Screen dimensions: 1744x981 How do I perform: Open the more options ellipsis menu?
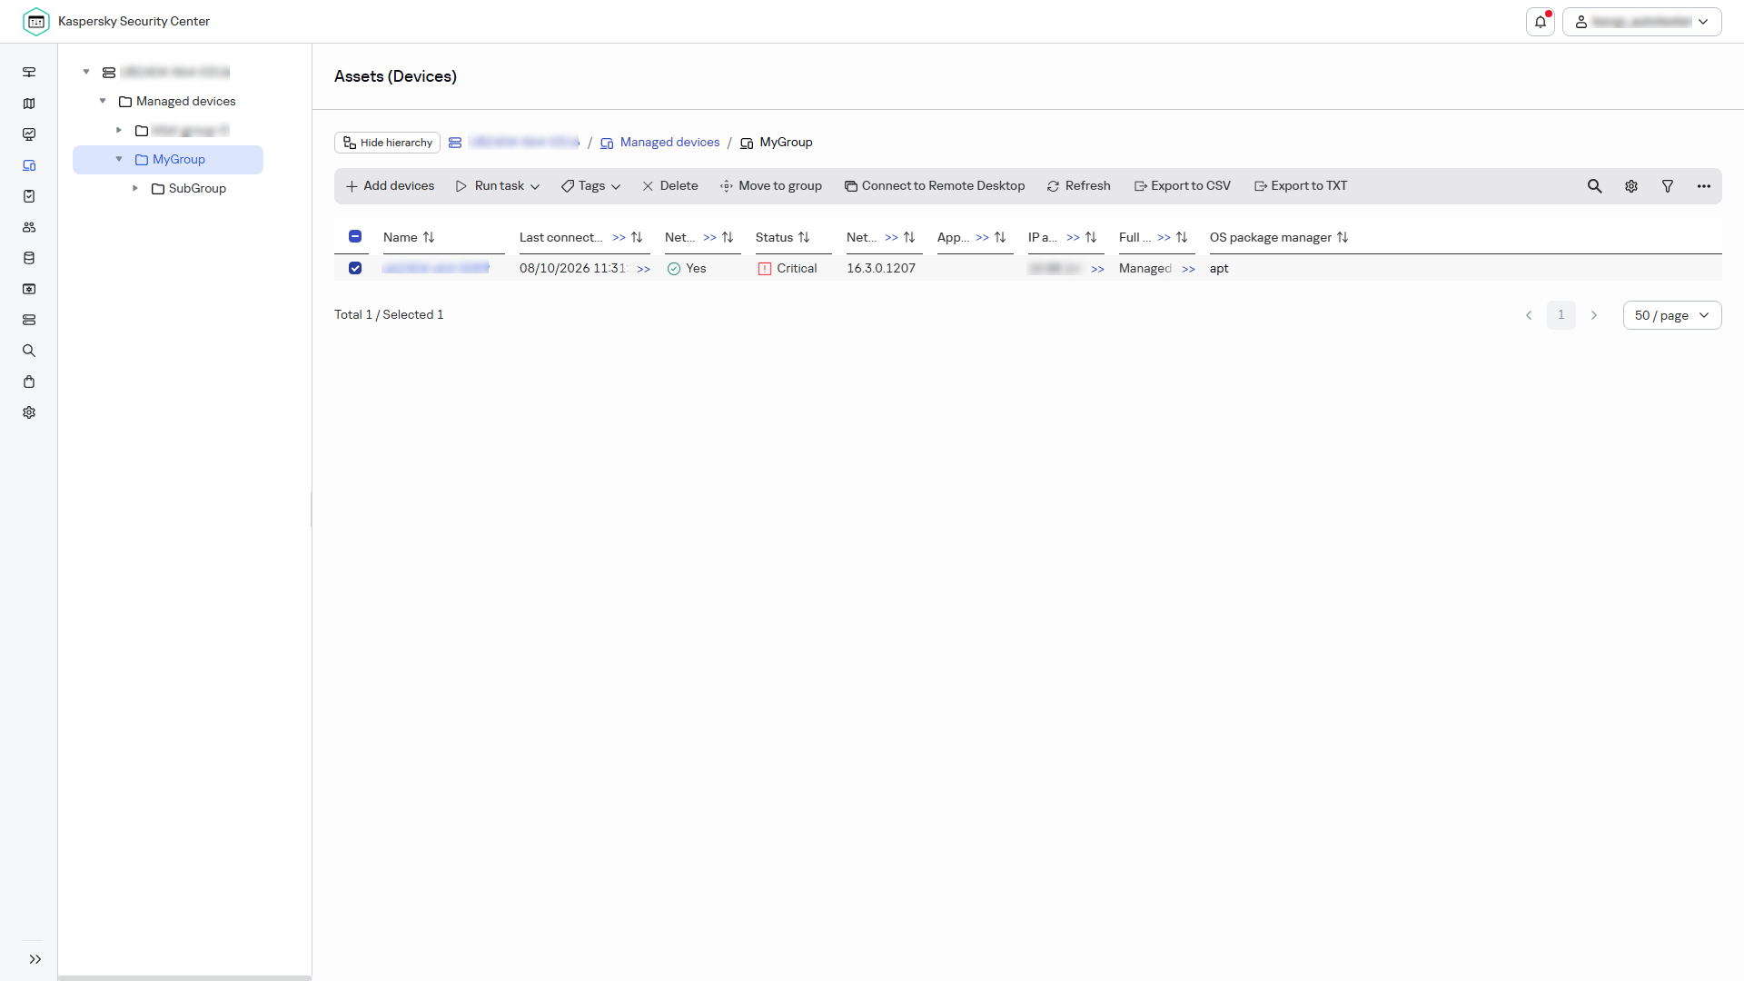(1704, 186)
